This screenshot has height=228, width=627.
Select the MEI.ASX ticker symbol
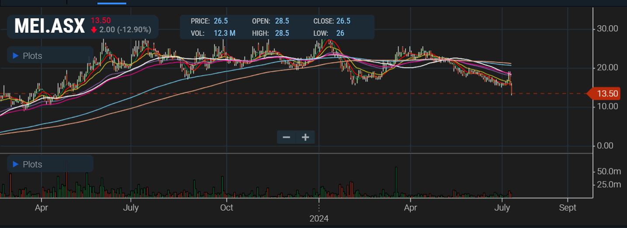pyautogui.click(x=49, y=27)
